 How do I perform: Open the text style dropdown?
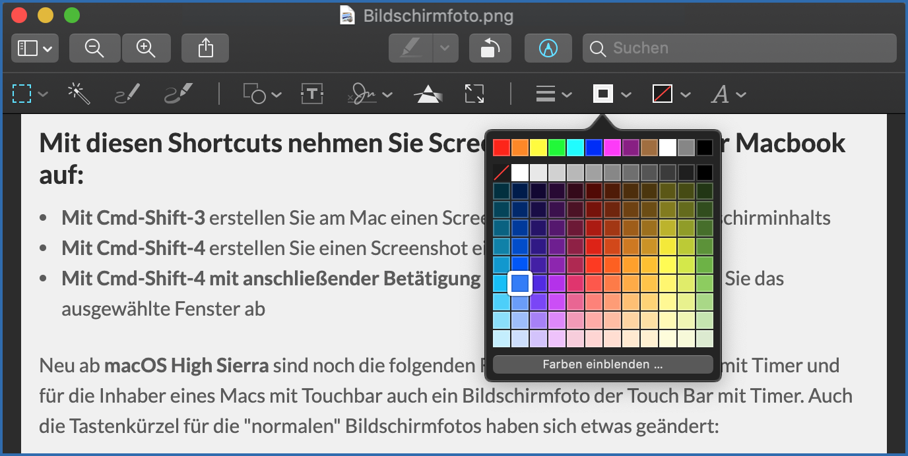coord(729,94)
